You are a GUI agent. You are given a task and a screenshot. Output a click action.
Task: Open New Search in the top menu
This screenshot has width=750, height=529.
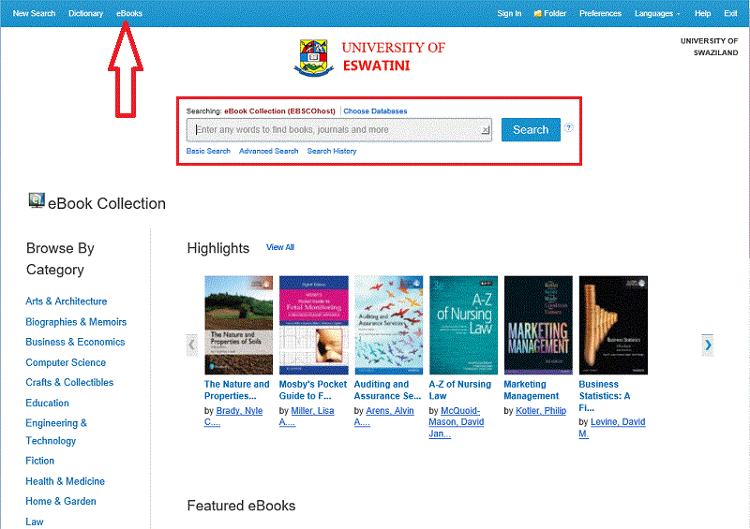pyautogui.click(x=34, y=13)
